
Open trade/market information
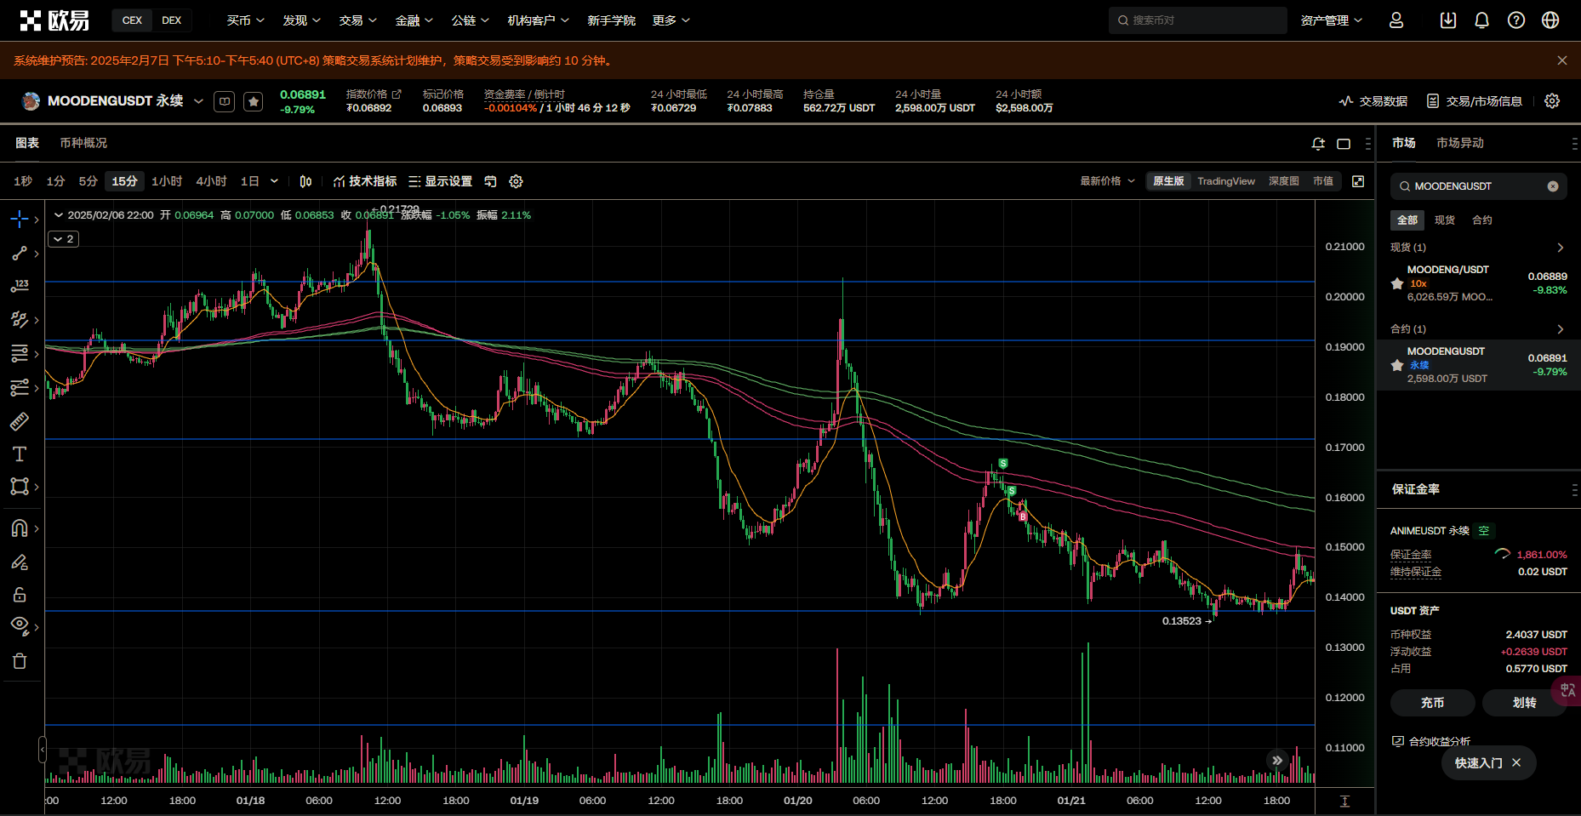pyautogui.click(x=1475, y=101)
